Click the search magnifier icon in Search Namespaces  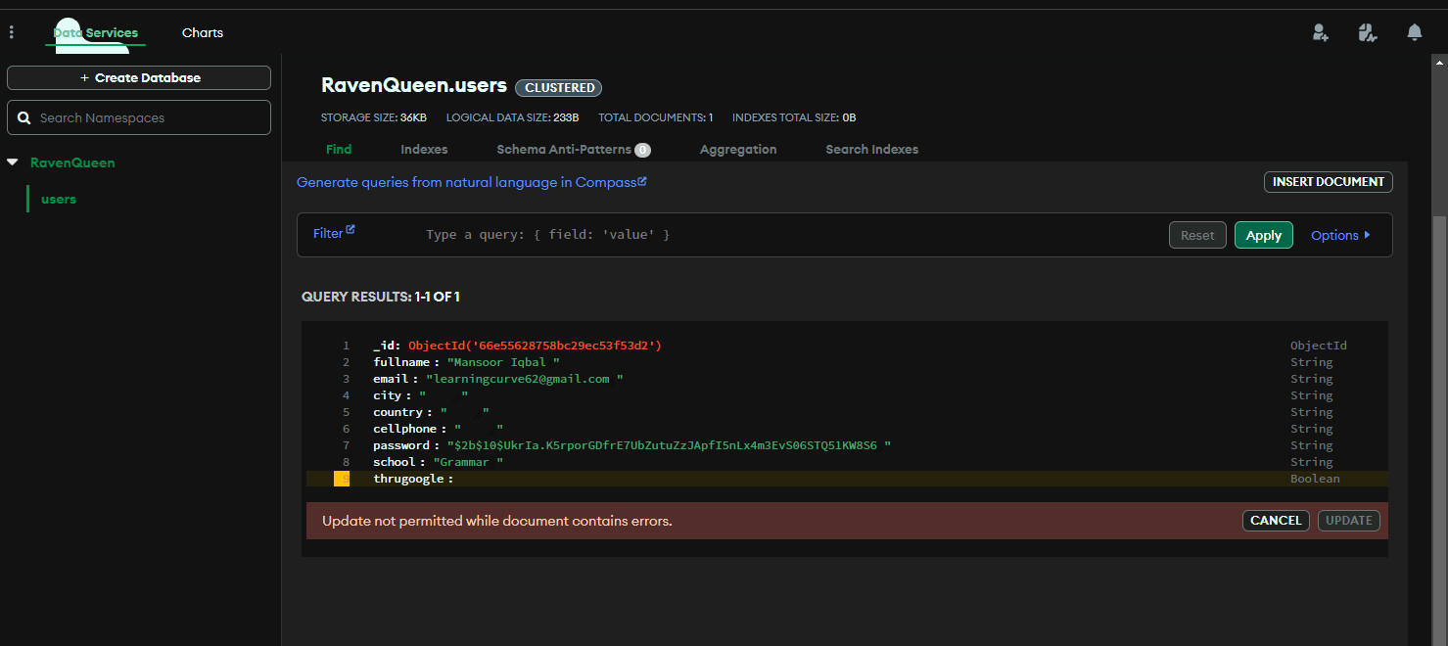coord(24,117)
